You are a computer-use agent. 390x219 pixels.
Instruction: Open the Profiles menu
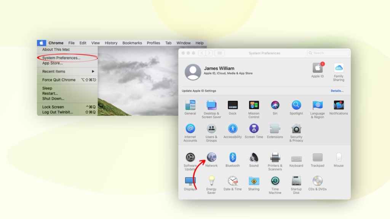[153, 43]
